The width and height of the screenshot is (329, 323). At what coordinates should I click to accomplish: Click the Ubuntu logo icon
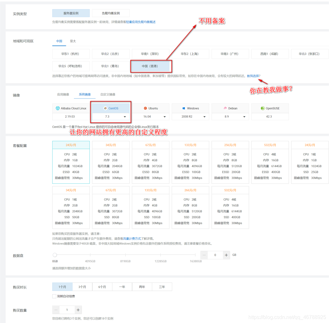pyautogui.click(x=145, y=108)
